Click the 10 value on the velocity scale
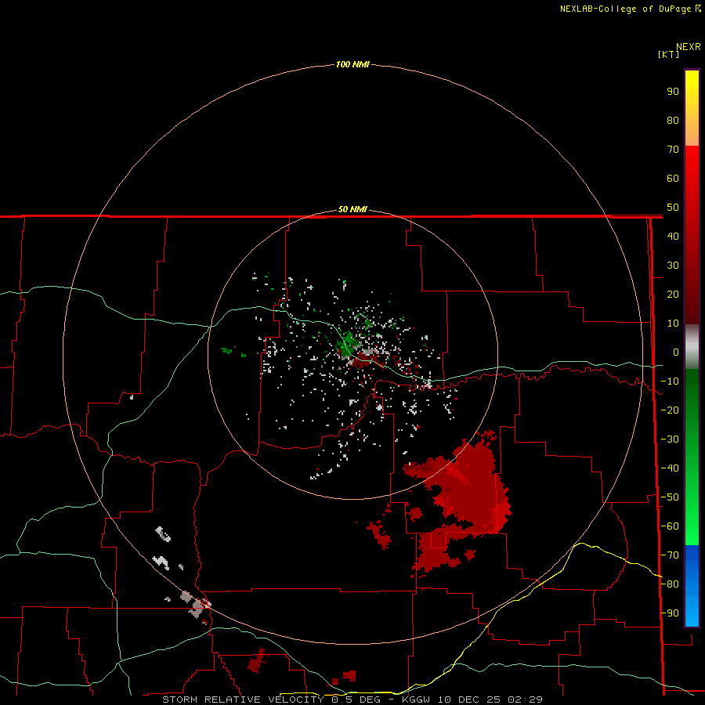The width and height of the screenshot is (705, 705). coord(673,324)
